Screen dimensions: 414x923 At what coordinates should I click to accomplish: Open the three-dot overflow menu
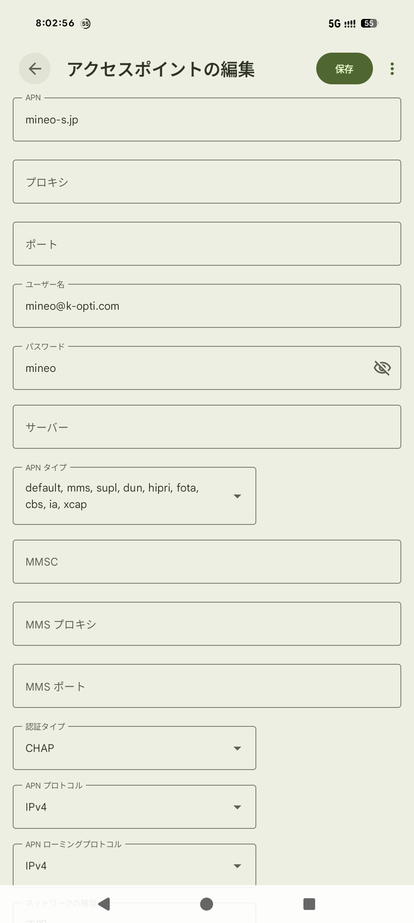click(392, 69)
